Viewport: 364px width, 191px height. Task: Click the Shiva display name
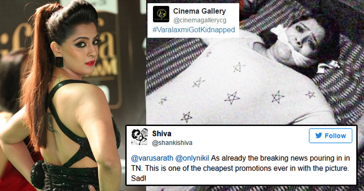point(162,134)
